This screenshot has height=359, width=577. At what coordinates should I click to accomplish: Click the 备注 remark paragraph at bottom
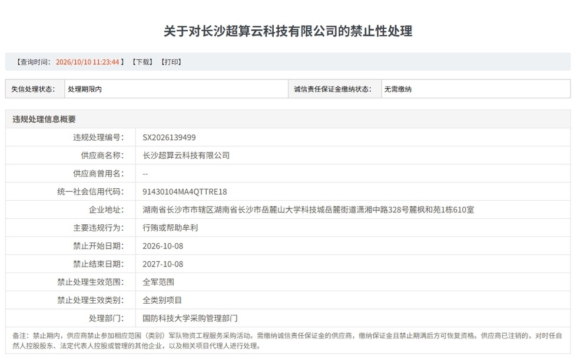point(287,341)
